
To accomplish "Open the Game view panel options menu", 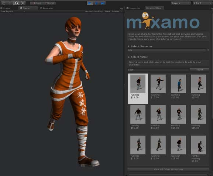I will point(121,9).
